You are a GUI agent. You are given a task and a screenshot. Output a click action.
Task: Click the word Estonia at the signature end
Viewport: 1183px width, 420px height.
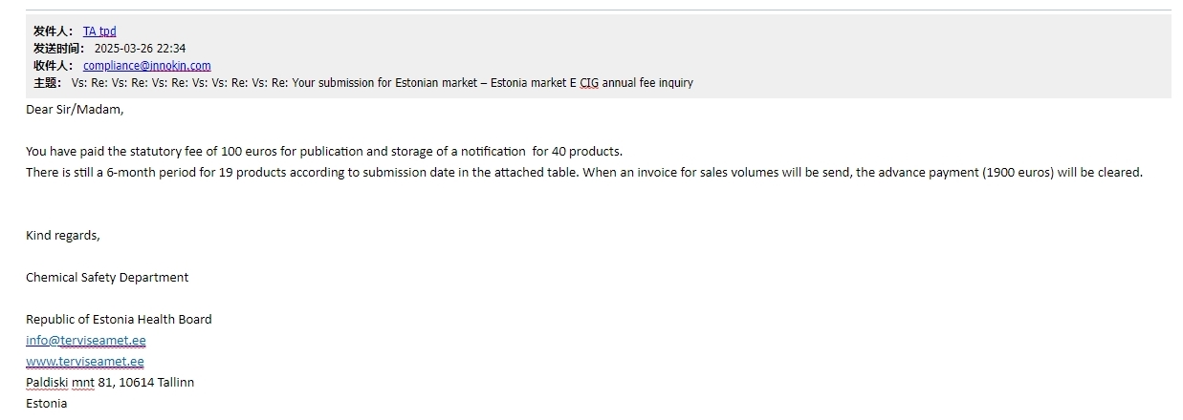pos(47,403)
